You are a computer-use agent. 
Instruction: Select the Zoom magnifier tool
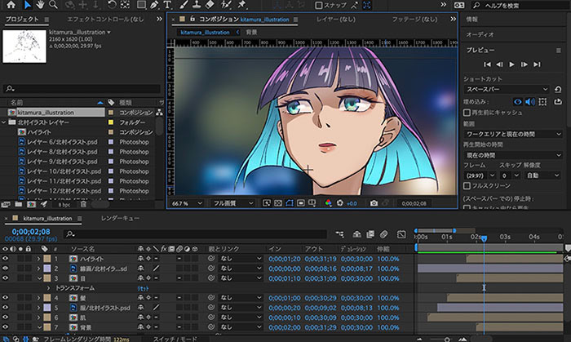[54, 5]
